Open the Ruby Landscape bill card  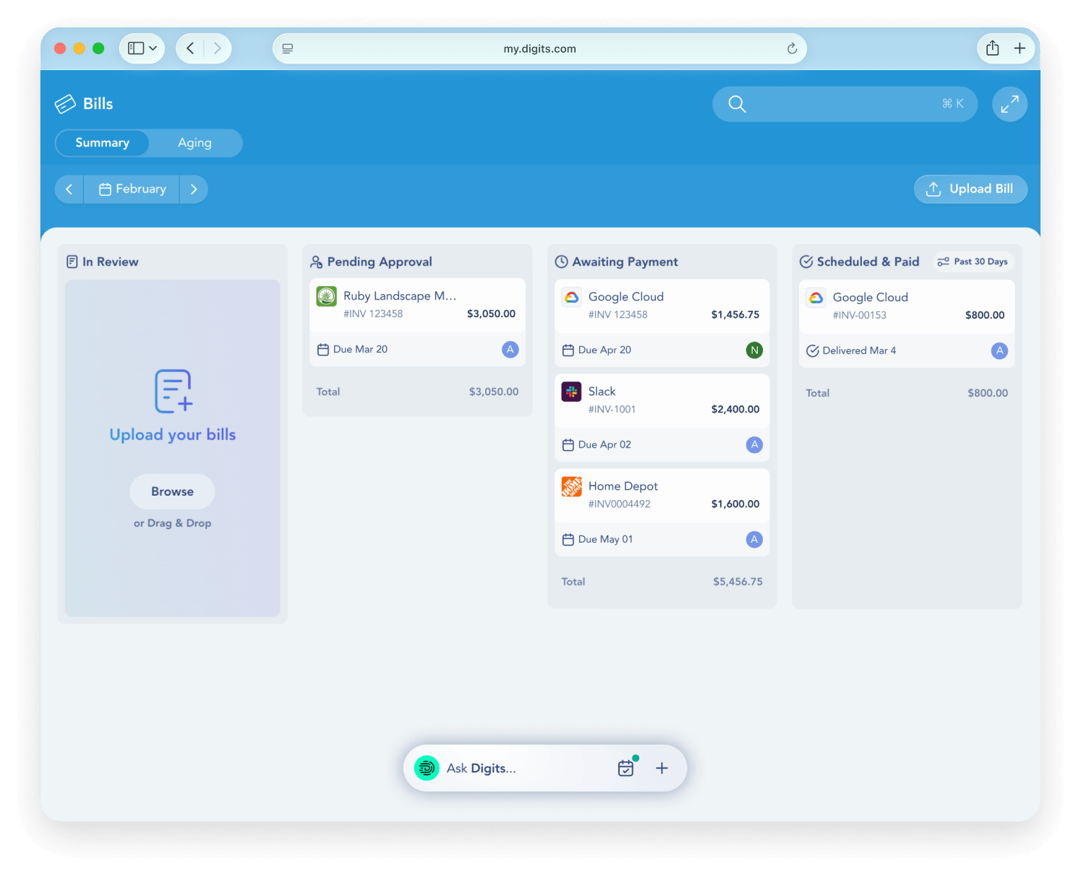417,305
